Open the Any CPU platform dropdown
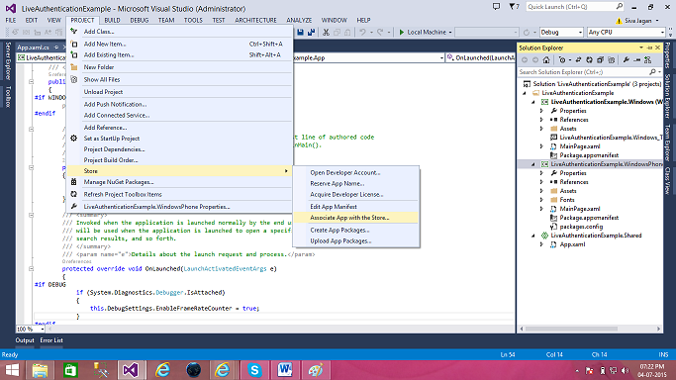Screen dimensions: 676x380 tap(626, 33)
